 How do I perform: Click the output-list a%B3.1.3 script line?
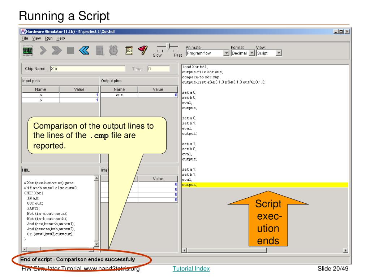pyautogui.click(x=224, y=82)
